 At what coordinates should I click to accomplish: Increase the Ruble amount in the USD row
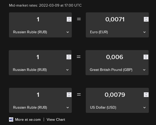click(x=69, y=94)
